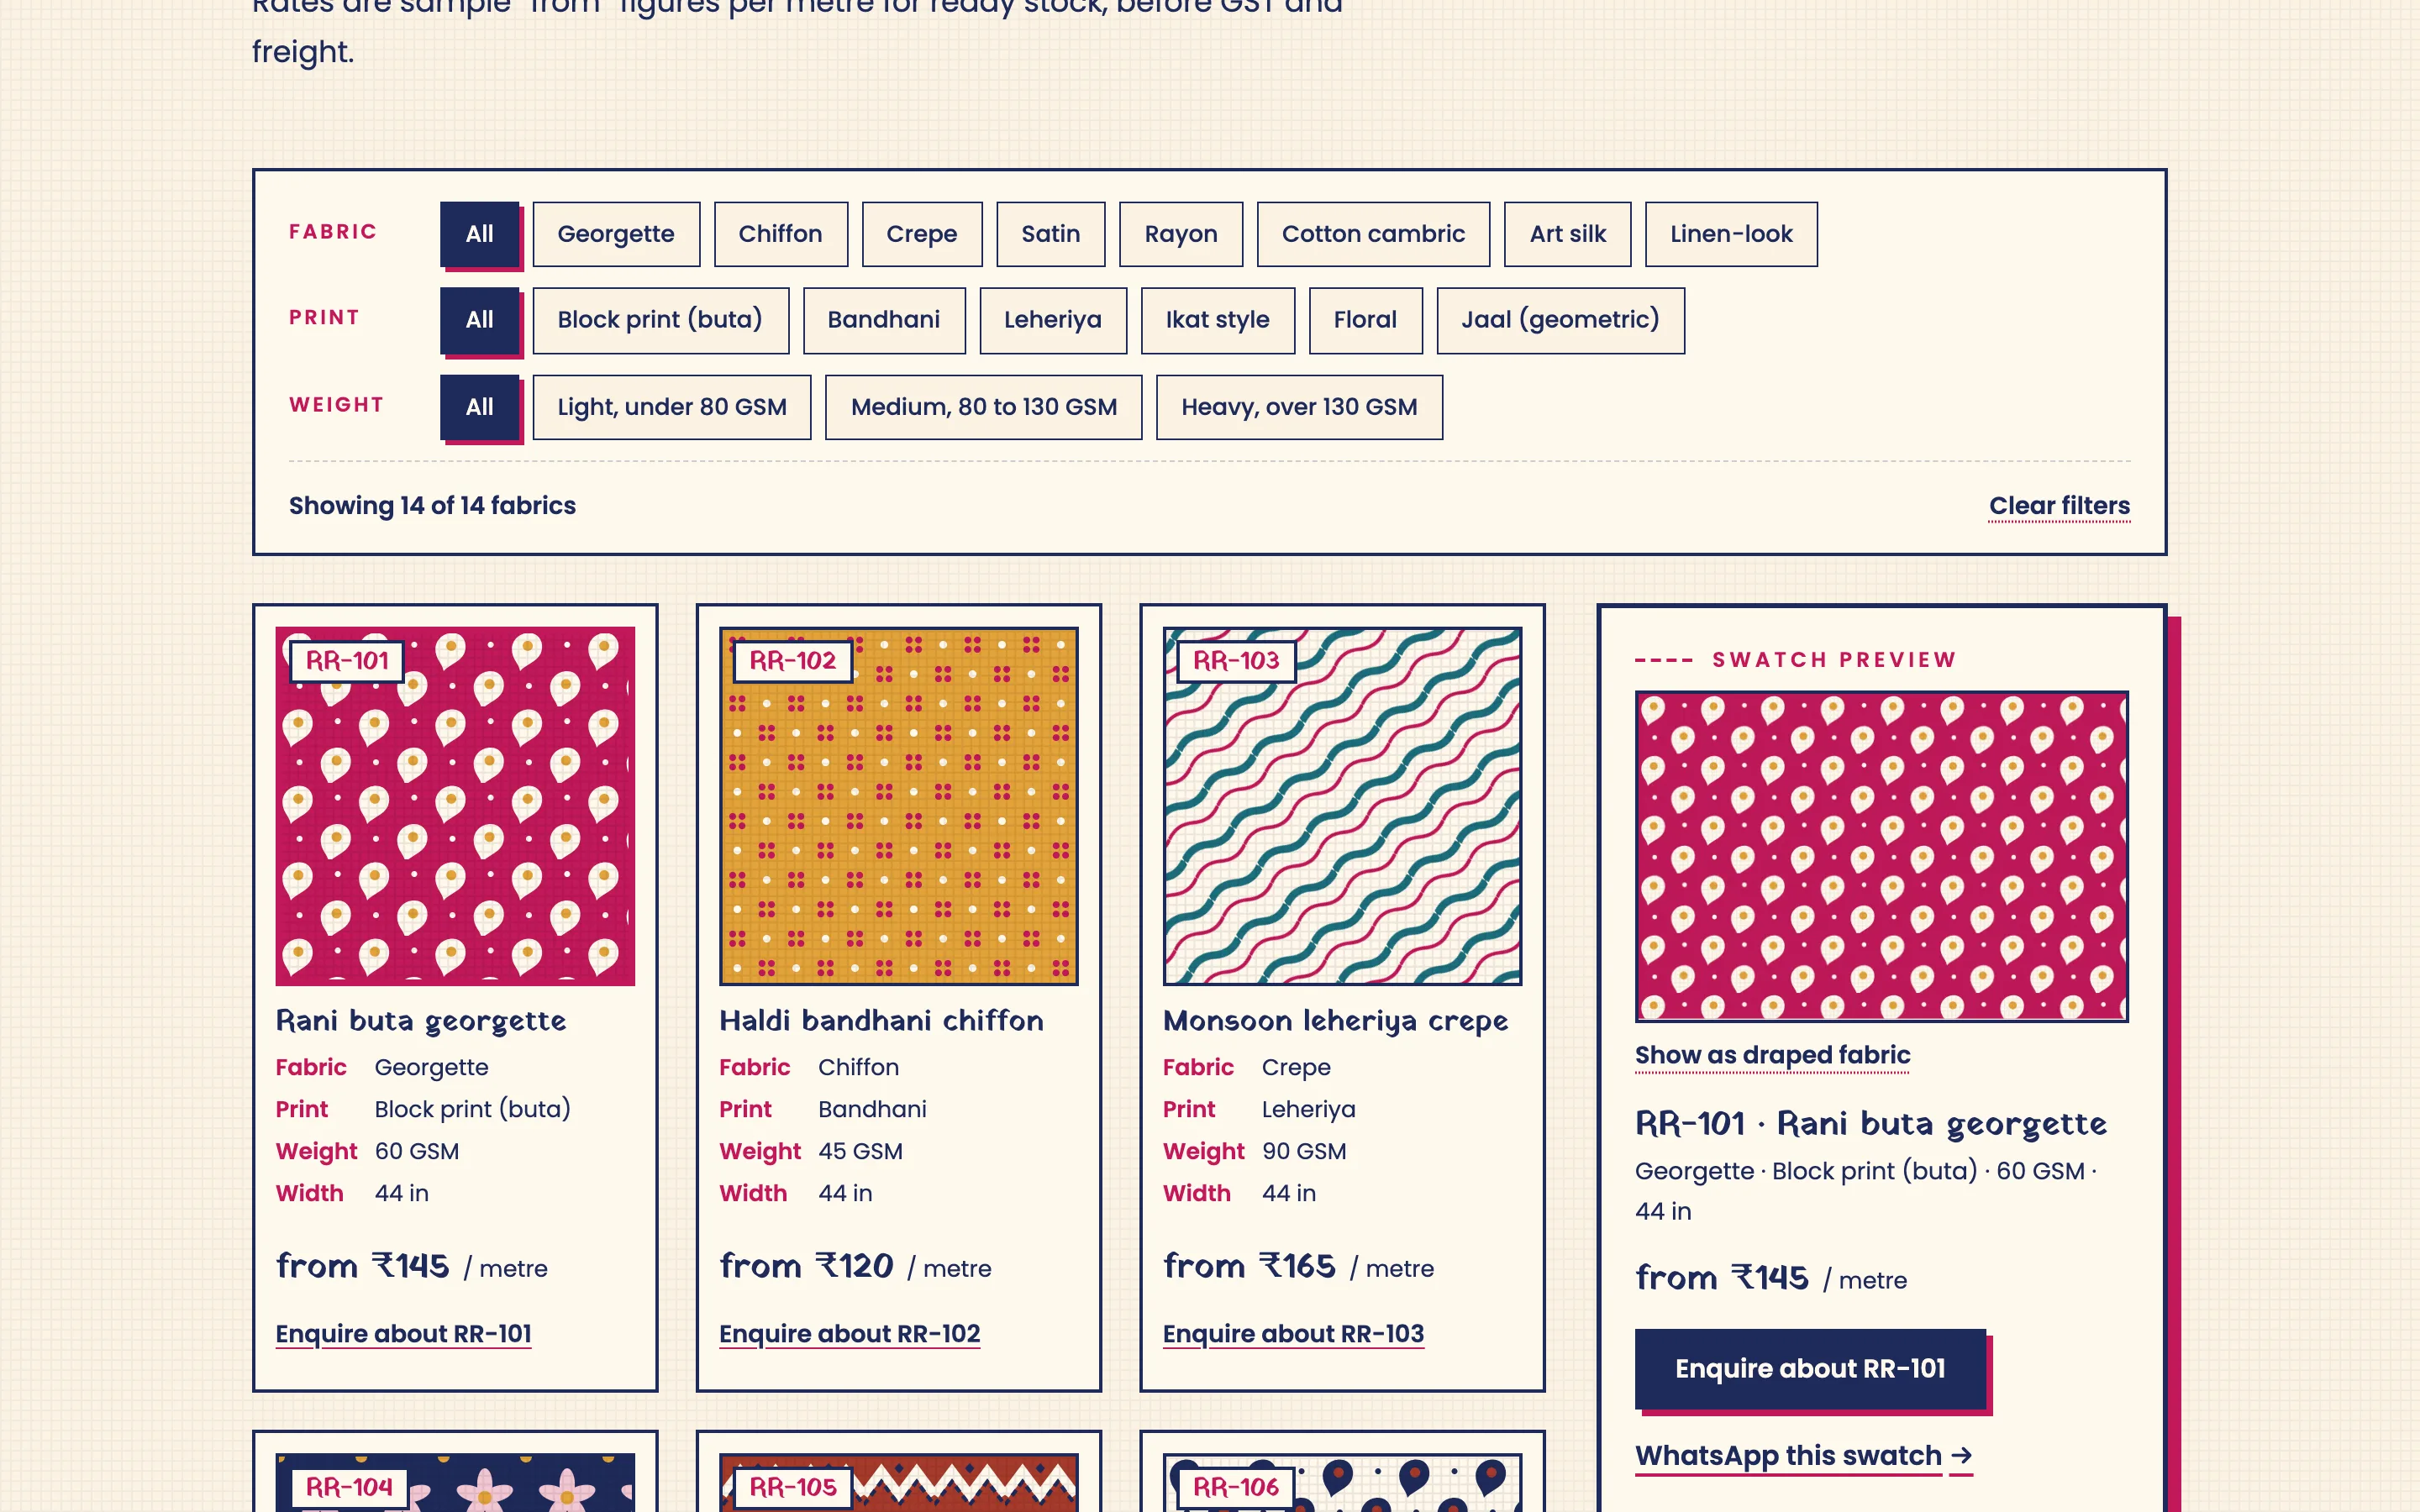Filter by Heavy, over 130 GSM
Image resolution: width=2420 pixels, height=1512 pixels.
tap(1299, 407)
